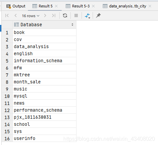Close the Result 5 tab

coord(56,6)
